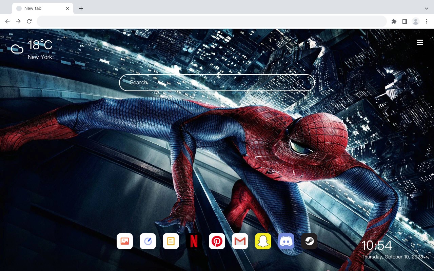Open the yellow notes shortcut icon

coord(171,241)
